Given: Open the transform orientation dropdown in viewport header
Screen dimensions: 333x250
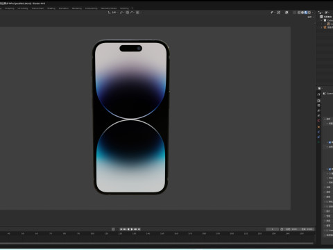Looking at the screenshot, I should (x=112, y=12).
